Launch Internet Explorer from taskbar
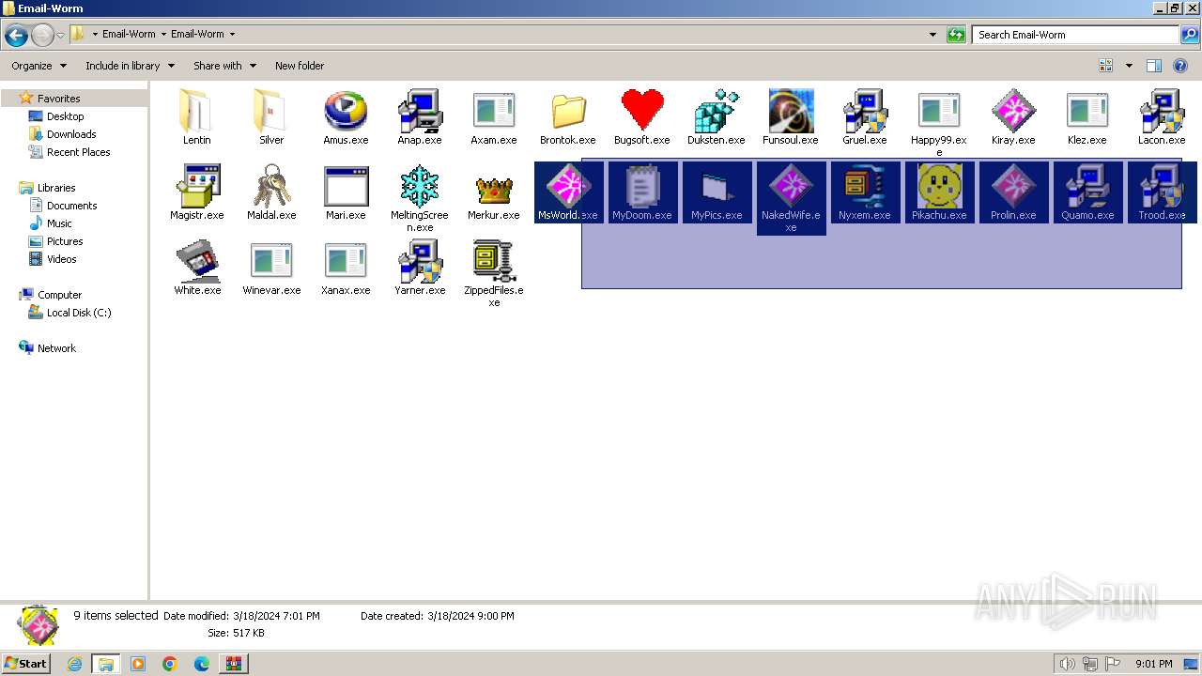The width and height of the screenshot is (1202, 676). pyautogui.click(x=74, y=664)
